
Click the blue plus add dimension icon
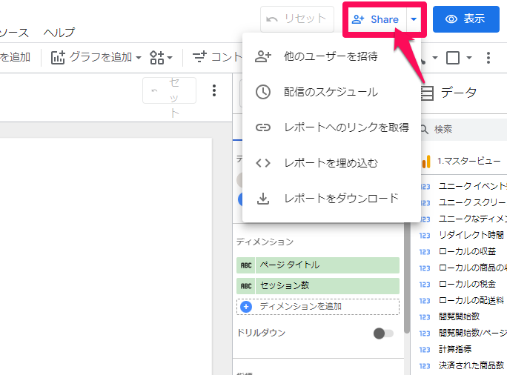point(246,307)
